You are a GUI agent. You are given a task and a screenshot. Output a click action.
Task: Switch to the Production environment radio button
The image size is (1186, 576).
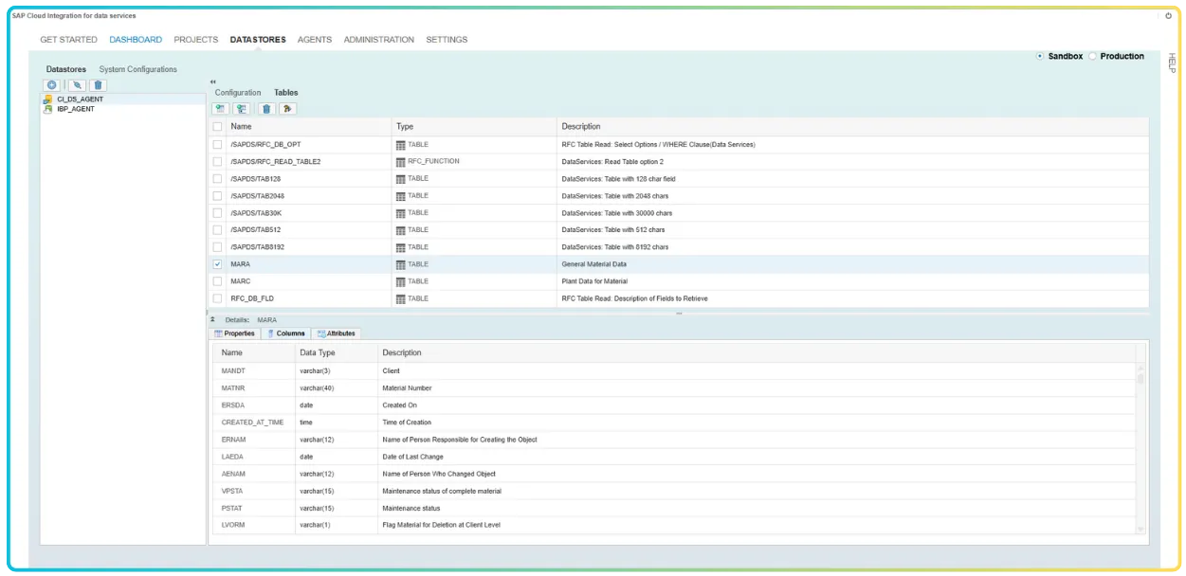tap(1092, 56)
